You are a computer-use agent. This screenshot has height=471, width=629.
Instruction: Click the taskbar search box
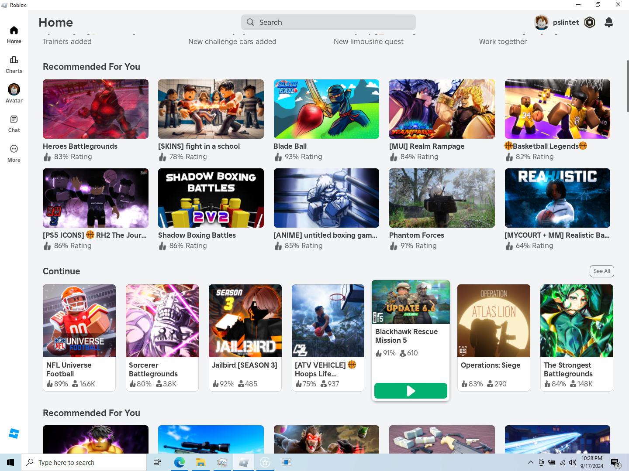click(x=84, y=462)
